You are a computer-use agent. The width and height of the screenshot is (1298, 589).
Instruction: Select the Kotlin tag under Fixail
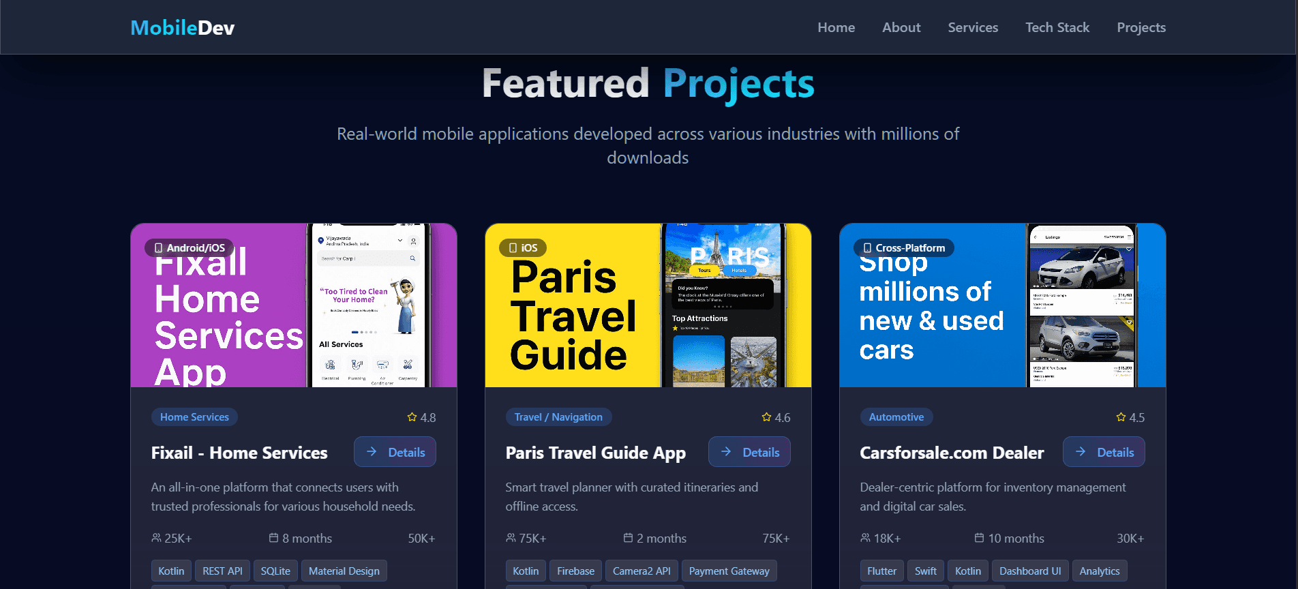[171, 571]
